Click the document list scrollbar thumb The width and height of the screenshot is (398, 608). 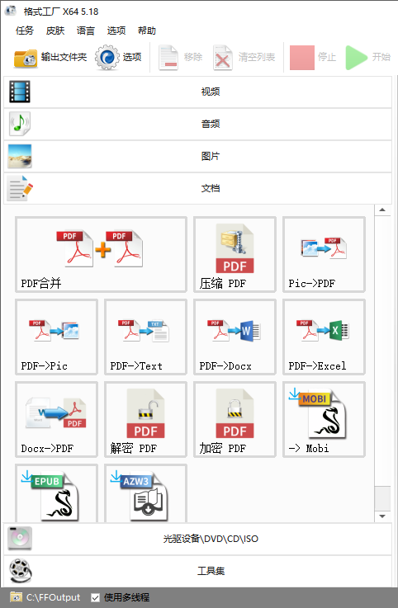click(382, 498)
